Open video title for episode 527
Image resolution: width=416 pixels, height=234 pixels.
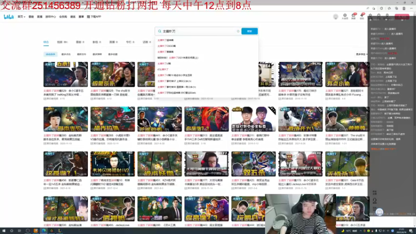coord(345,93)
